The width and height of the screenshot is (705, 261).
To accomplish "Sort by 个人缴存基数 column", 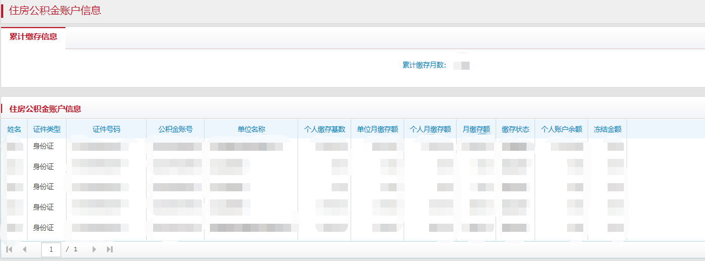I will point(324,129).
